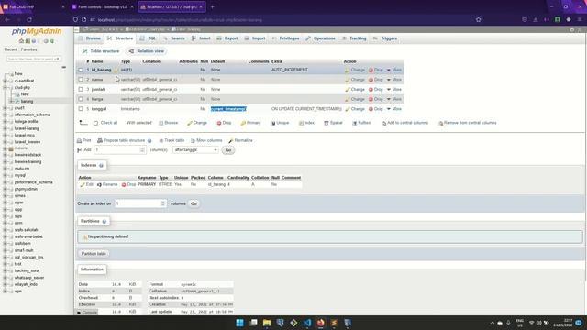Click the index columns count field
Image resolution: width=587 pixels, height=330 pixels.
[140, 203]
